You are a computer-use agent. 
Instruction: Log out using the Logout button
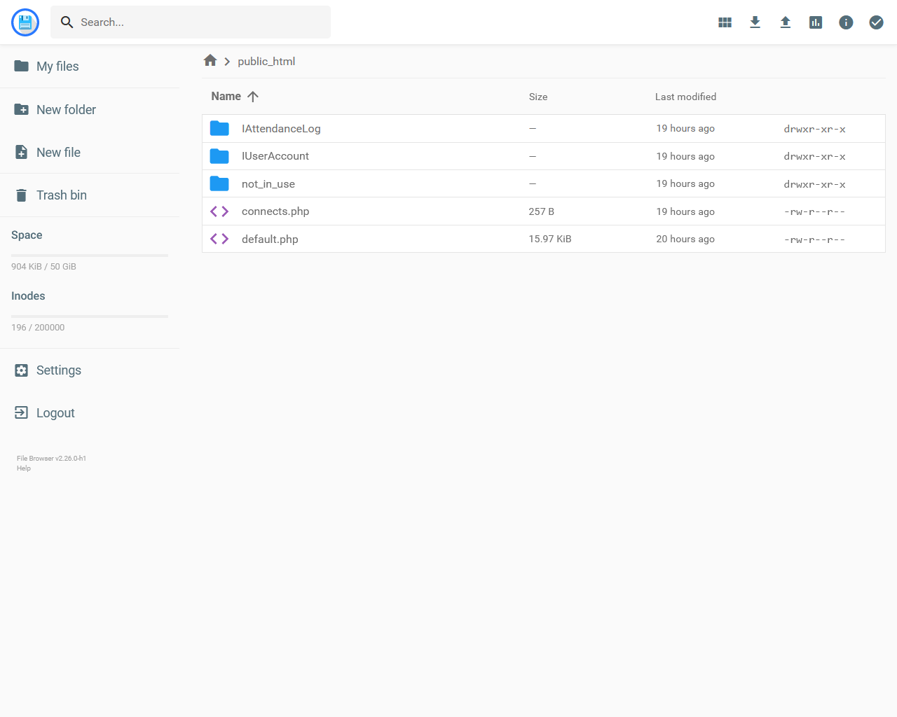[x=55, y=413]
